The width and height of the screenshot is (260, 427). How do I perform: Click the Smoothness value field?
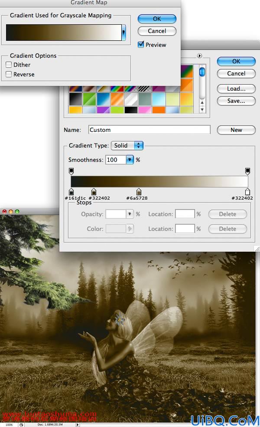(x=116, y=160)
